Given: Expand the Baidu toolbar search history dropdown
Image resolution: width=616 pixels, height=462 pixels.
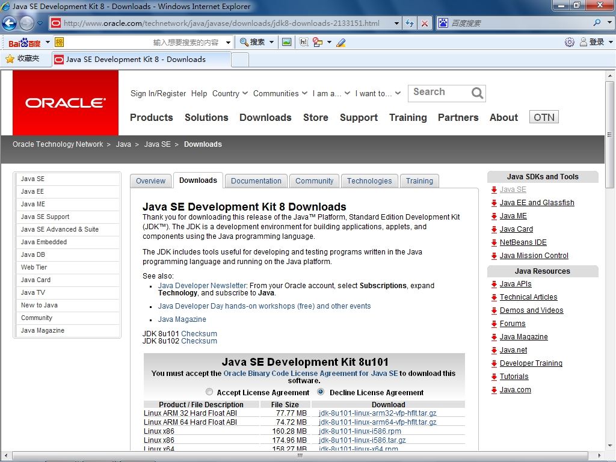Looking at the screenshot, I should pyautogui.click(x=228, y=43).
